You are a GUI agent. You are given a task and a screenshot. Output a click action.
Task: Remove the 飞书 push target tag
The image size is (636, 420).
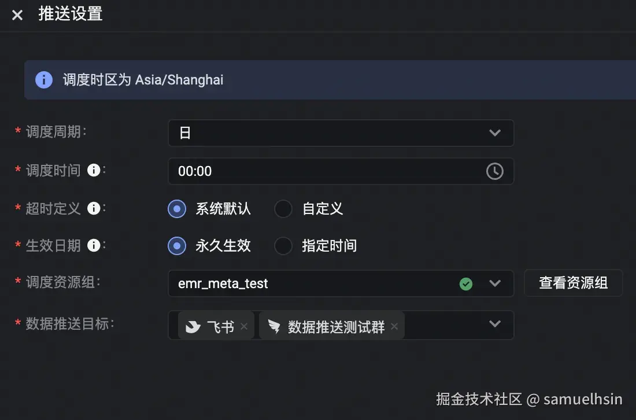(244, 327)
